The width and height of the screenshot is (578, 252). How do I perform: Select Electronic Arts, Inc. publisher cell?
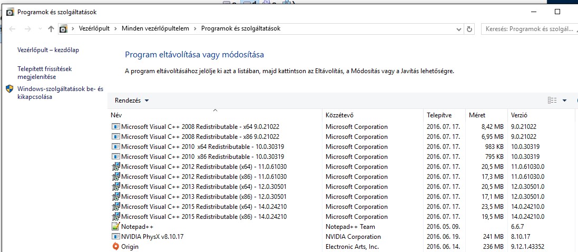click(x=352, y=247)
